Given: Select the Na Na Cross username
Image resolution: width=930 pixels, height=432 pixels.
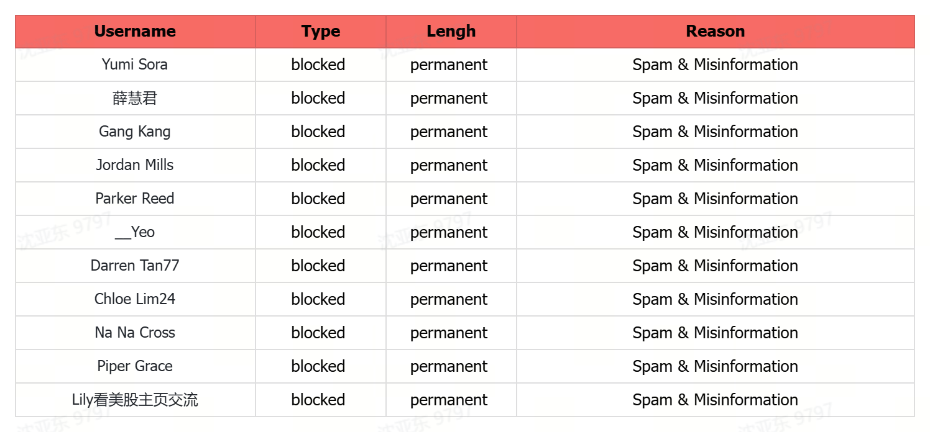Looking at the screenshot, I should tap(135, 333).
